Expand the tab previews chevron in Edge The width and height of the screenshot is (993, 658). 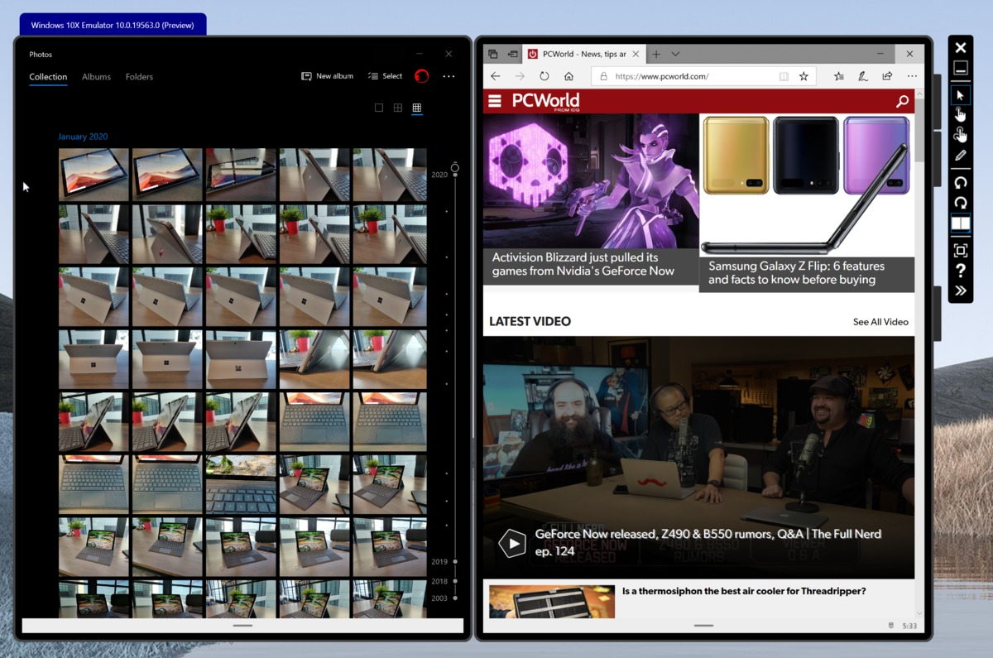[675, 54]
